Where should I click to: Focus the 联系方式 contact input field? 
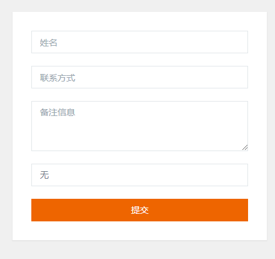pyautogui.click(x=140, y=77)
